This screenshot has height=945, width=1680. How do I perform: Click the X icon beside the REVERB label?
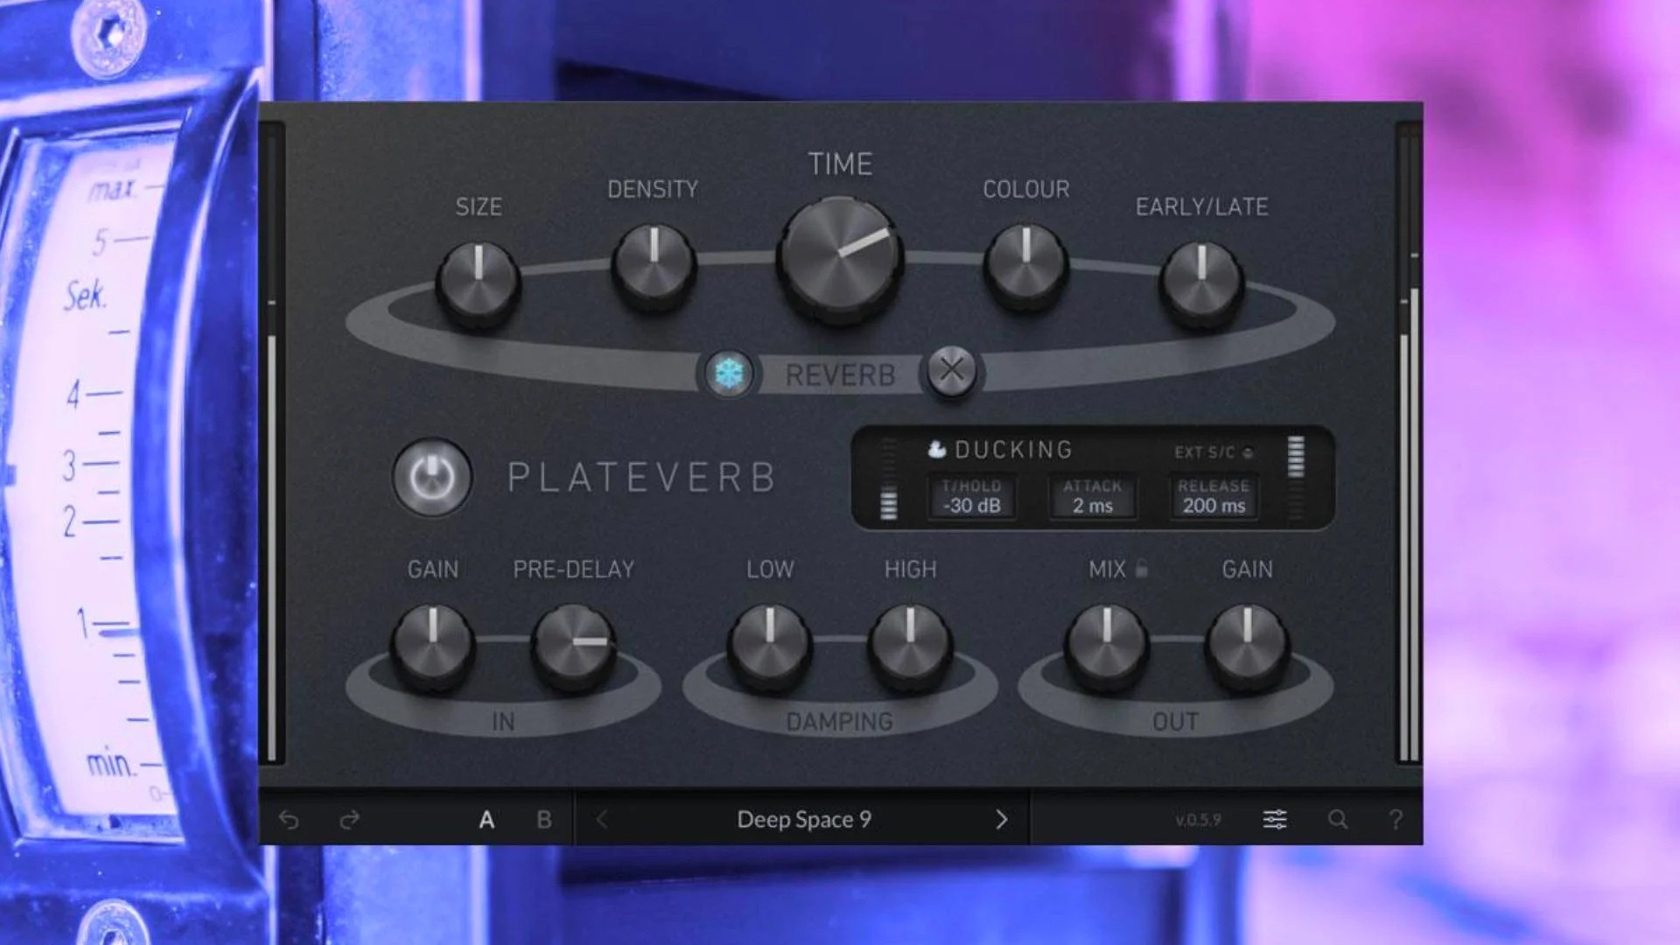[951, 371]
